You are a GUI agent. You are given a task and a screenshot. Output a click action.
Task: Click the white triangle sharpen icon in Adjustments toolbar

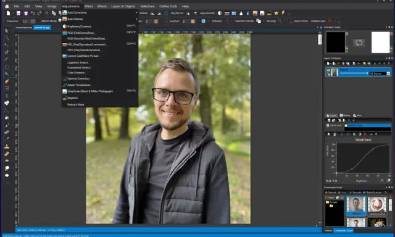[x=241, y=13]
